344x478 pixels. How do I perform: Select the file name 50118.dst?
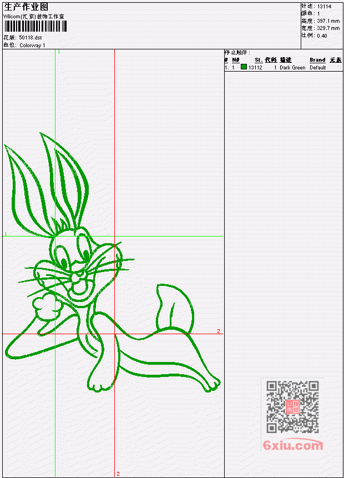click(31, 38)
